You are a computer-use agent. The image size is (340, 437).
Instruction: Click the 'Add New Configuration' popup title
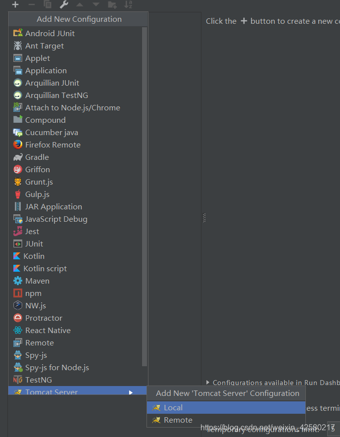click(79, 19)
